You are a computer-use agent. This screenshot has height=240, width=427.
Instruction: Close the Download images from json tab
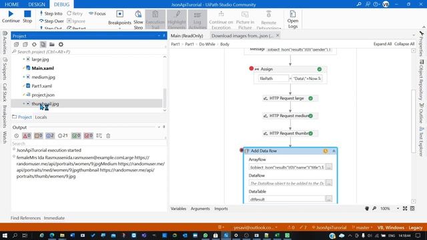278,35
